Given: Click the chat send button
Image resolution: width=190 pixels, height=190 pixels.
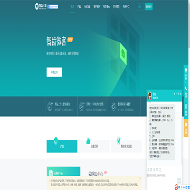Looking at the screenshot, I should click(x=179, y=180).
